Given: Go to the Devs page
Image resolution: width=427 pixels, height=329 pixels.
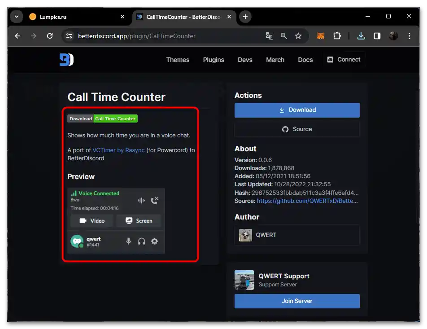Looking at the screenshot, I should [x=245, y=60].
